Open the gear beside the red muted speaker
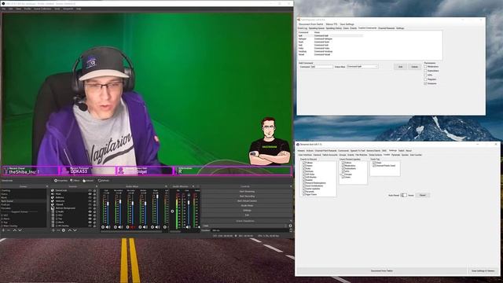 (x=127, y=227)
